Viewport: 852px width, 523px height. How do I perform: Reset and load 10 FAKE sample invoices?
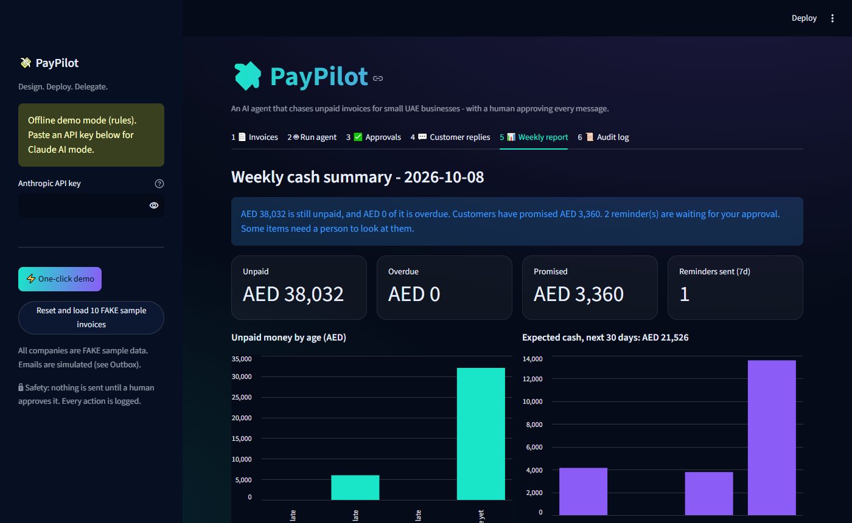pos(91,317)
